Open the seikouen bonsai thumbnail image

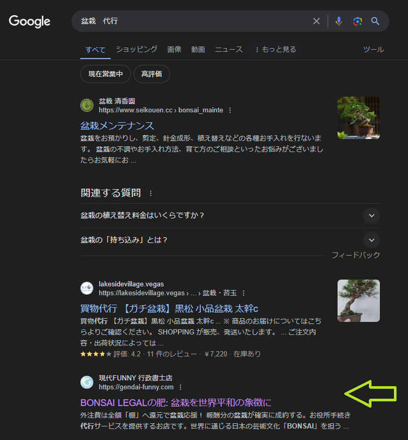pyautogui.click(x=358, y=118)
